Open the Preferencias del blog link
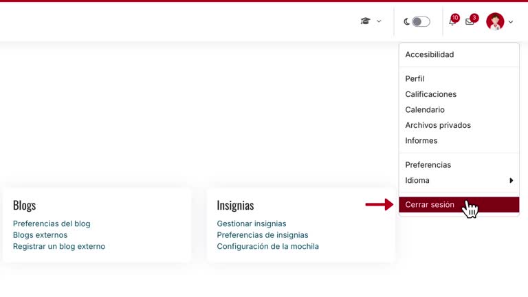The height and width of the screenshot is (297, 528). coord(52,224)
